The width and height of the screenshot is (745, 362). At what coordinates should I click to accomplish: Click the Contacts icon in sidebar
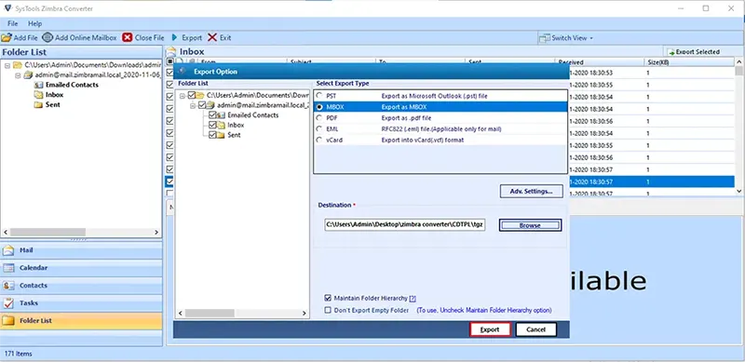click(x=8, y=286)
